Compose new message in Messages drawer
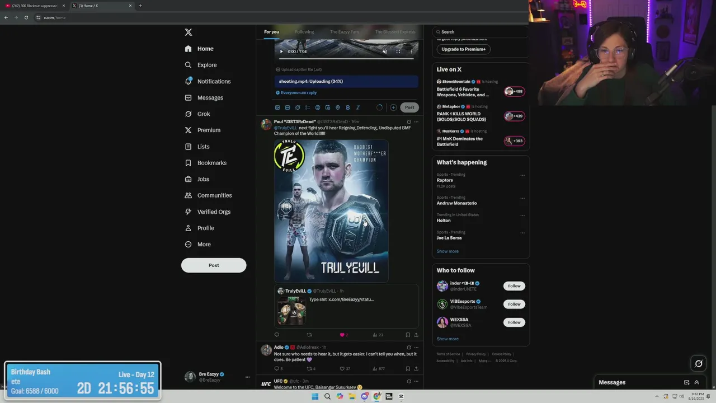The width and height of the screenshot is (716, 403). [x=686, y=382]
